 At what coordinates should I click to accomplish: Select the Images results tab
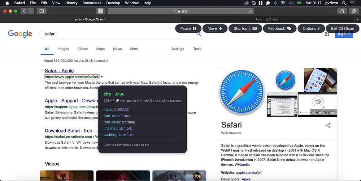pyautogui.click(x=63, y=49)
